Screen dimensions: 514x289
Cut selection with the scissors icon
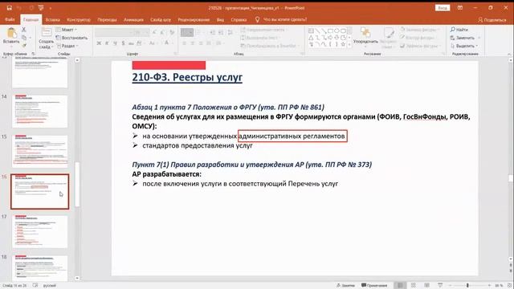tap(24, 30)
